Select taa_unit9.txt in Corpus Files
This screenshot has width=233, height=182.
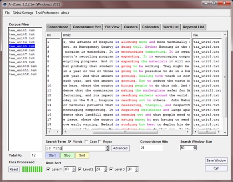(x=22, y=62)
